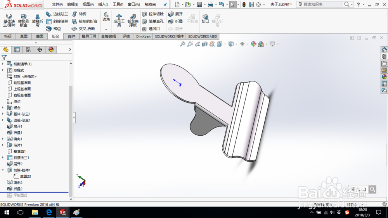Open the SOLIDWORKS MBD tab

pos(203,36)
